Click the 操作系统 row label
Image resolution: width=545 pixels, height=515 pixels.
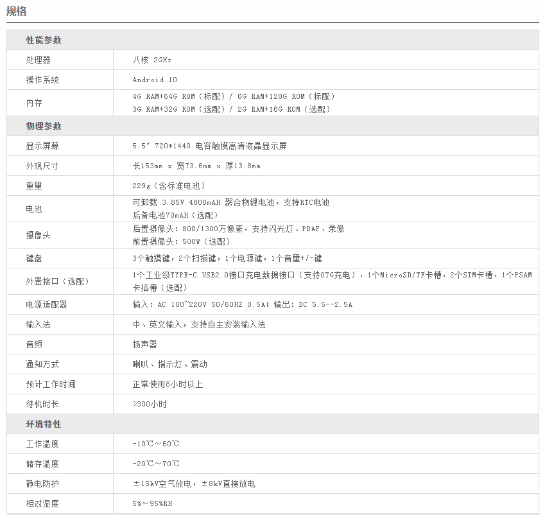pyautogui.click(x=42, y=80)
